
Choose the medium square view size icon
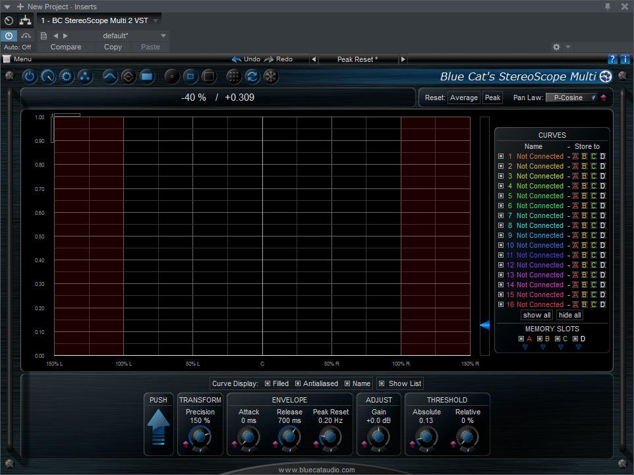pyautogui.click(x=190, y=76)
